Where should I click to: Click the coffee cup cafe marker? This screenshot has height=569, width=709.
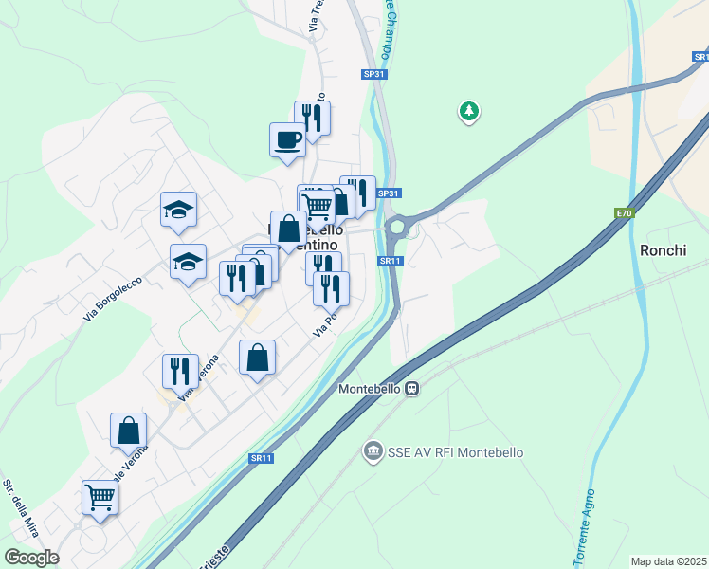click(287, 140)
